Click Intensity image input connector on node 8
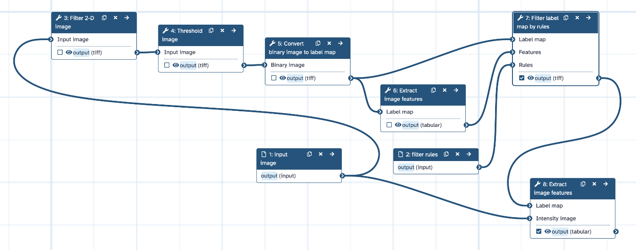 click(x=529, y=218)
